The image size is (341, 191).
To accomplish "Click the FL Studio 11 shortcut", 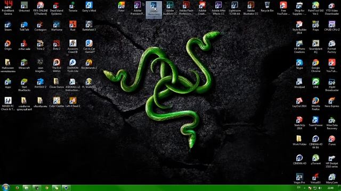I will pyautogui.click(x=89, y=83).
